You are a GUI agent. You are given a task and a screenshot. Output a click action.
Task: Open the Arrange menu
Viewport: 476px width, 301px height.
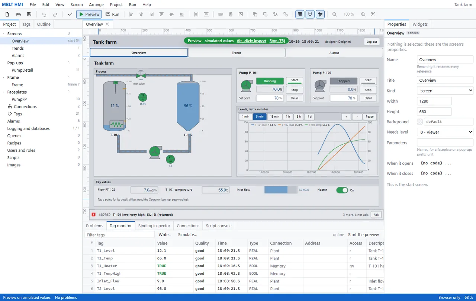coord(96,4)
